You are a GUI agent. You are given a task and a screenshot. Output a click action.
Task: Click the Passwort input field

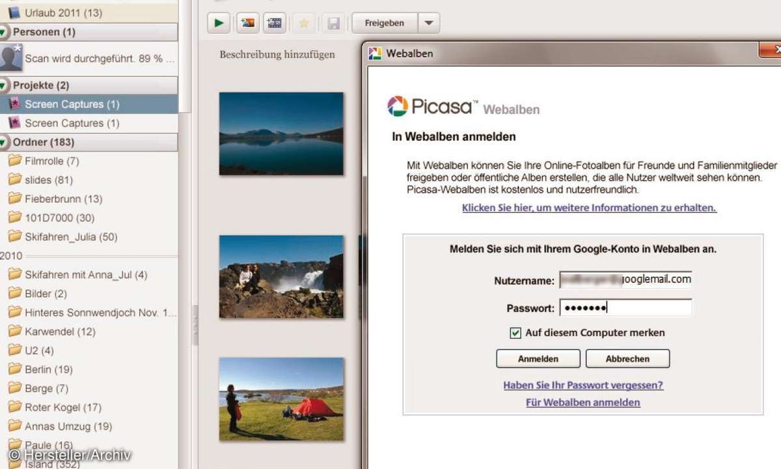pyautogui.click(x=626, y=308)
